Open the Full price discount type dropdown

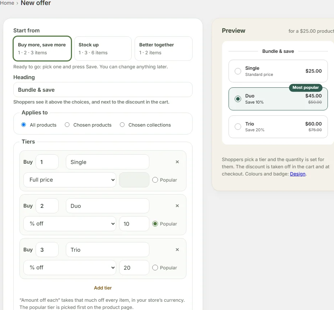(x=70, y=180)
